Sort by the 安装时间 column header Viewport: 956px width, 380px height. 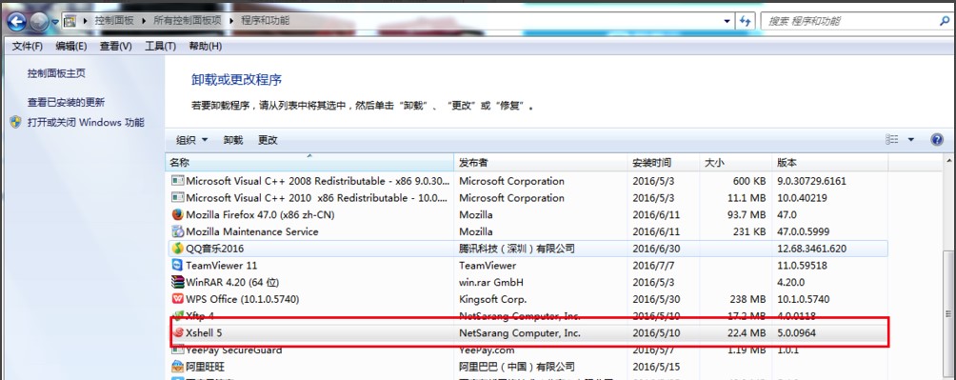coord(664,163)
